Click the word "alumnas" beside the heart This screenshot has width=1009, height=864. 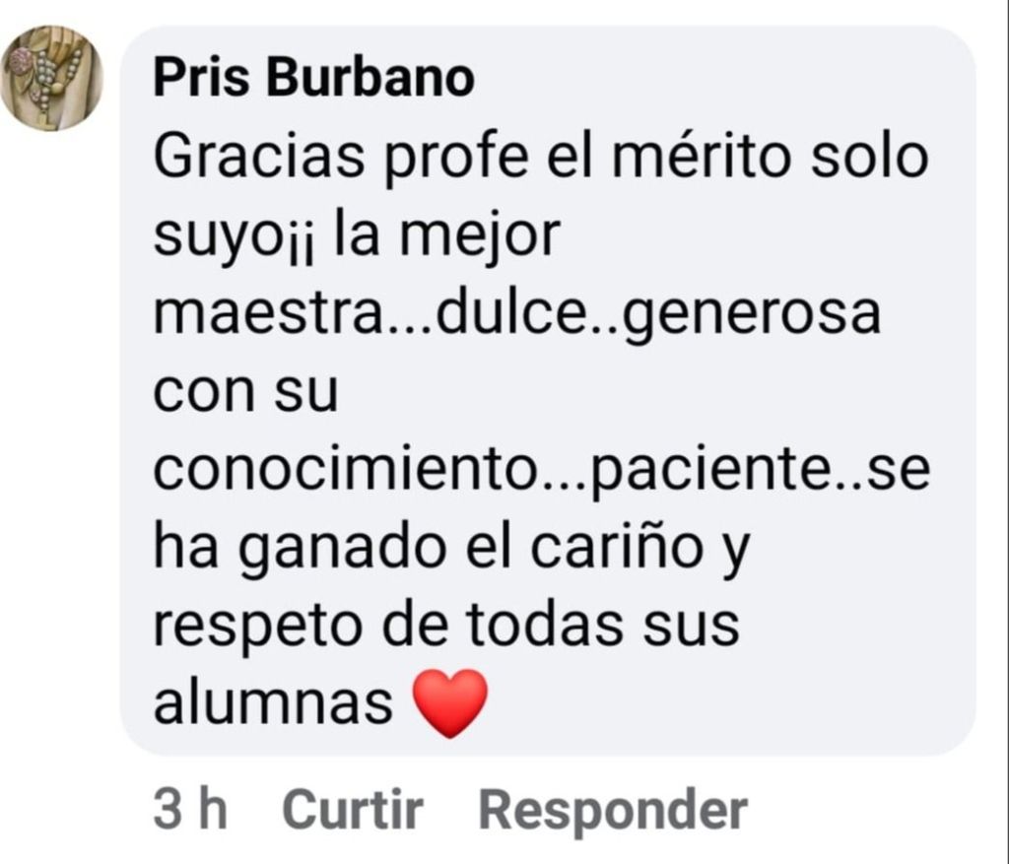(273, 703)
